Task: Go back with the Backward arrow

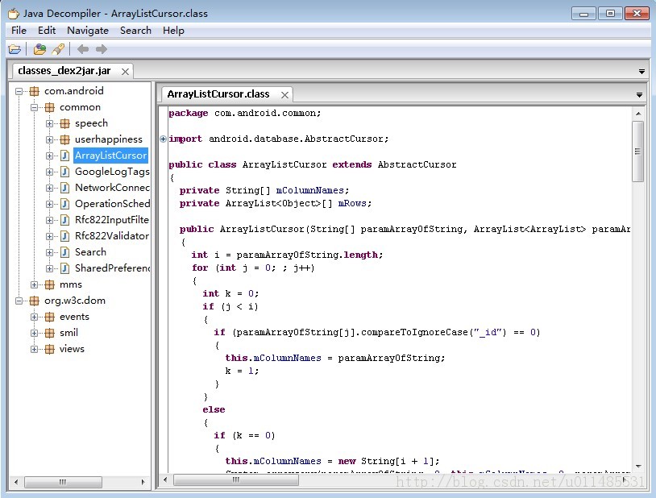Action: 83,49
